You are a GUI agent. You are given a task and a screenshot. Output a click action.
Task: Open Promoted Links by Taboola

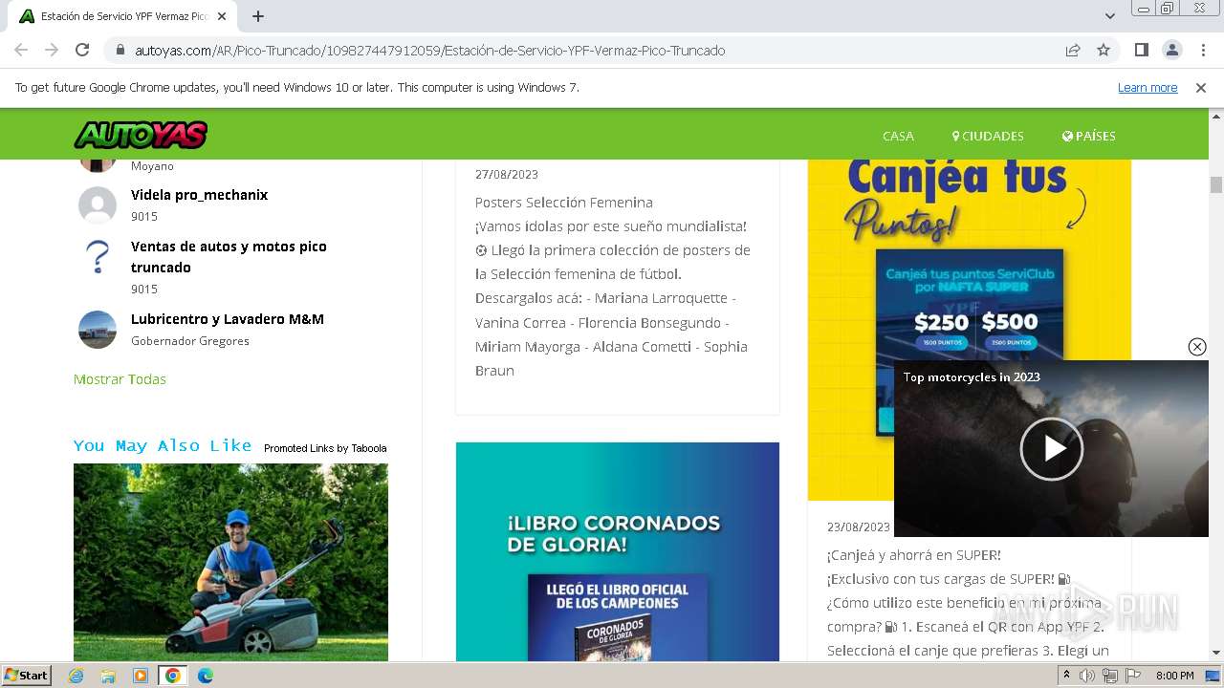325,448
